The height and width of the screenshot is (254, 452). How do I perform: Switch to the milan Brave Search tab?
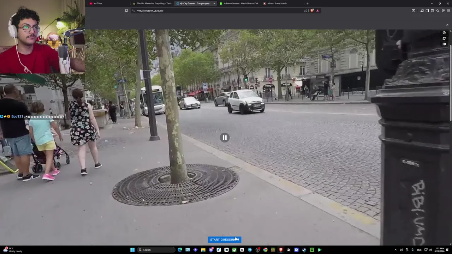pos(282,4)
